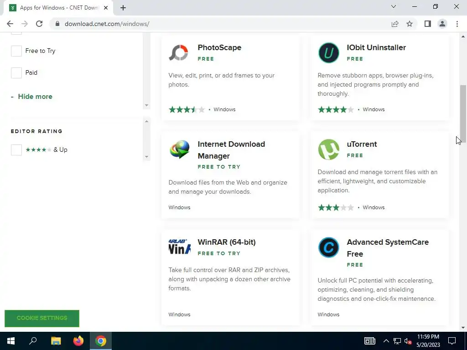Select the Apps for Windows browser tab
467x350 pixels.
pos(58,8)
